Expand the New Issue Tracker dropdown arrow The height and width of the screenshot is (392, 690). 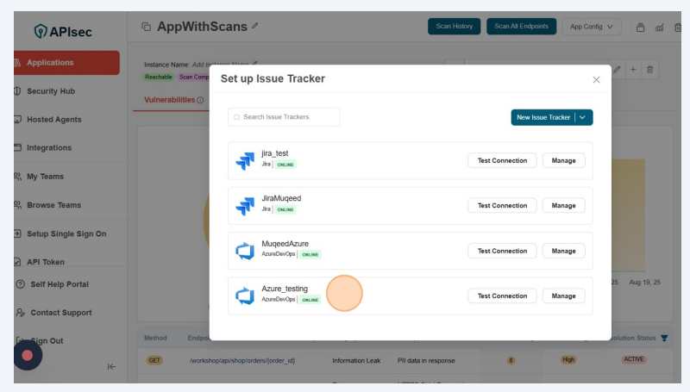583,117
